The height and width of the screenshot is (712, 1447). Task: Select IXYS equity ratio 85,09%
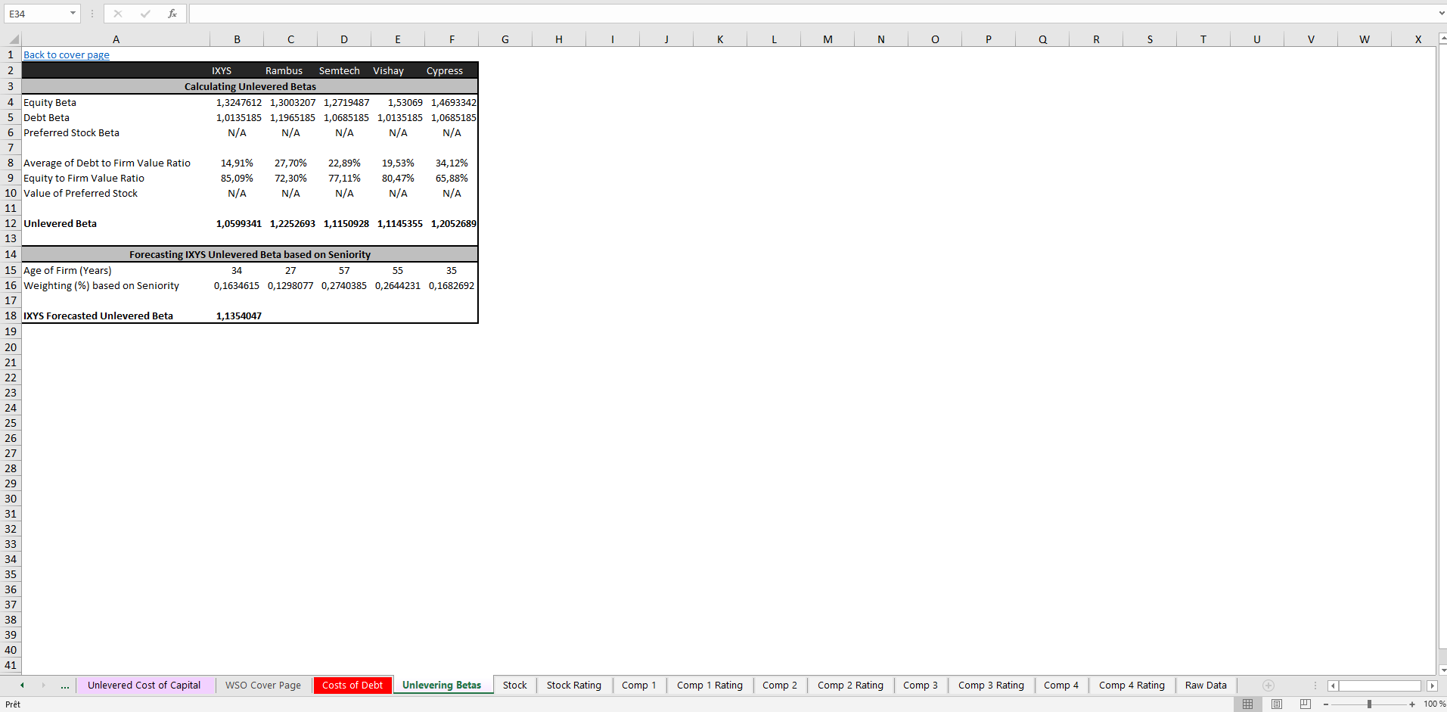[x=237, y=179]
